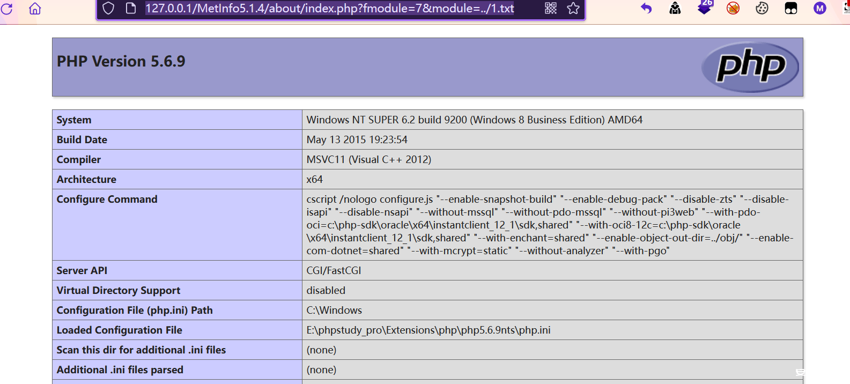
Task: Click the PHP Version 5.6.9 heading
Action: point(121,62)
